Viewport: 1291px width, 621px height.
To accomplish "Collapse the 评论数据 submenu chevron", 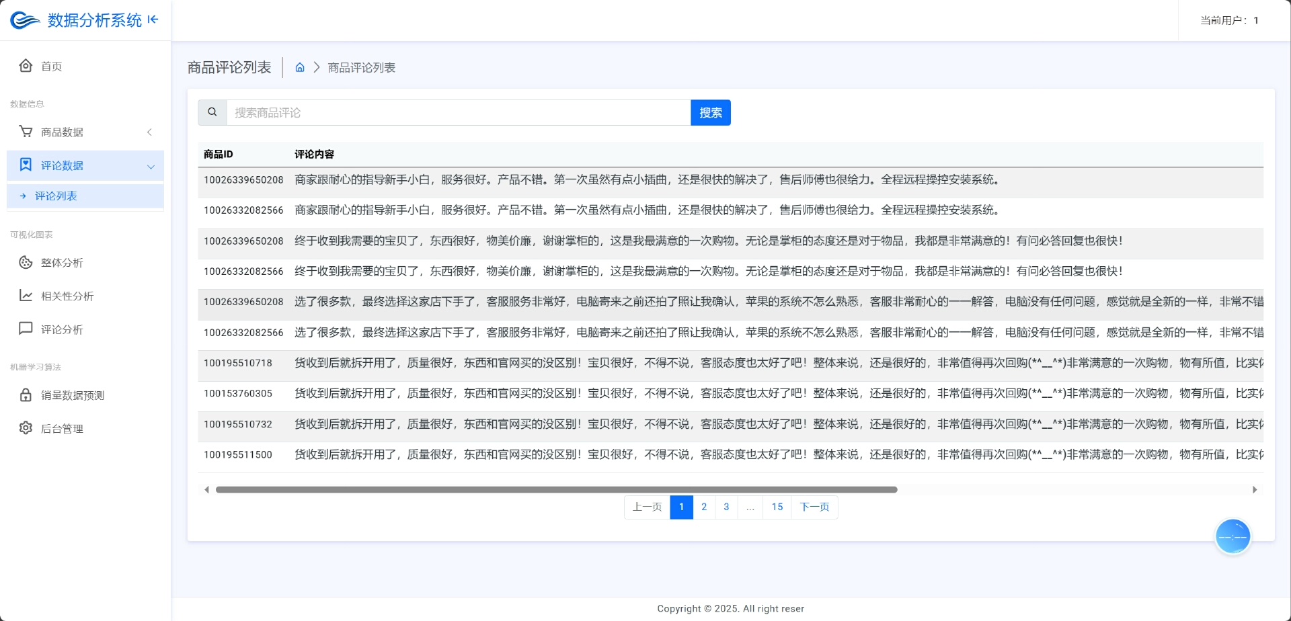I will tap(151, 166).
